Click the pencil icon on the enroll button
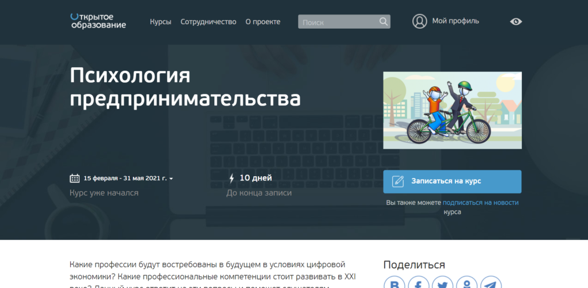The image size is (588, 288). click(x=398, y=181)
